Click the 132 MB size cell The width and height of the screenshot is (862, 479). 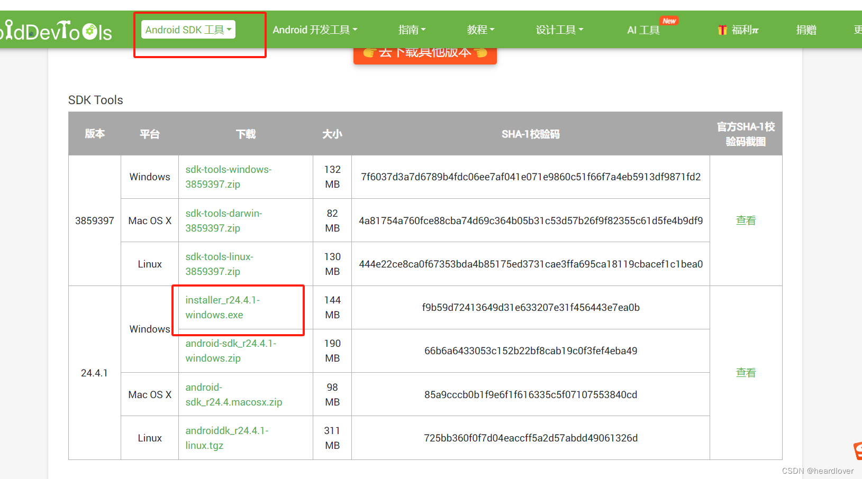point(332,177)
